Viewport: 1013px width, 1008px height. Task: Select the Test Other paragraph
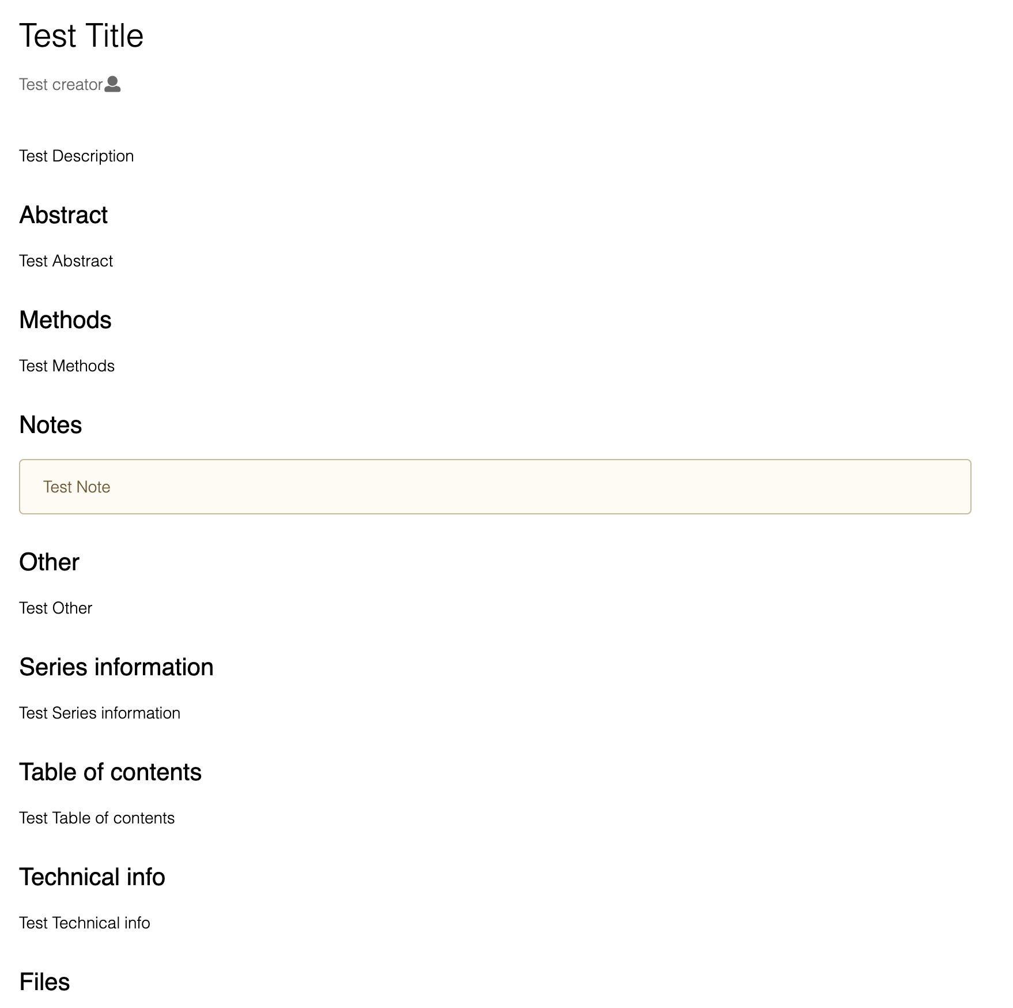pyautogui.click(x=56, y=608)
